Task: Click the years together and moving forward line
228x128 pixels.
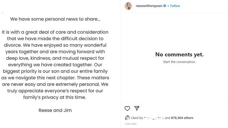Action: (55, 52)
